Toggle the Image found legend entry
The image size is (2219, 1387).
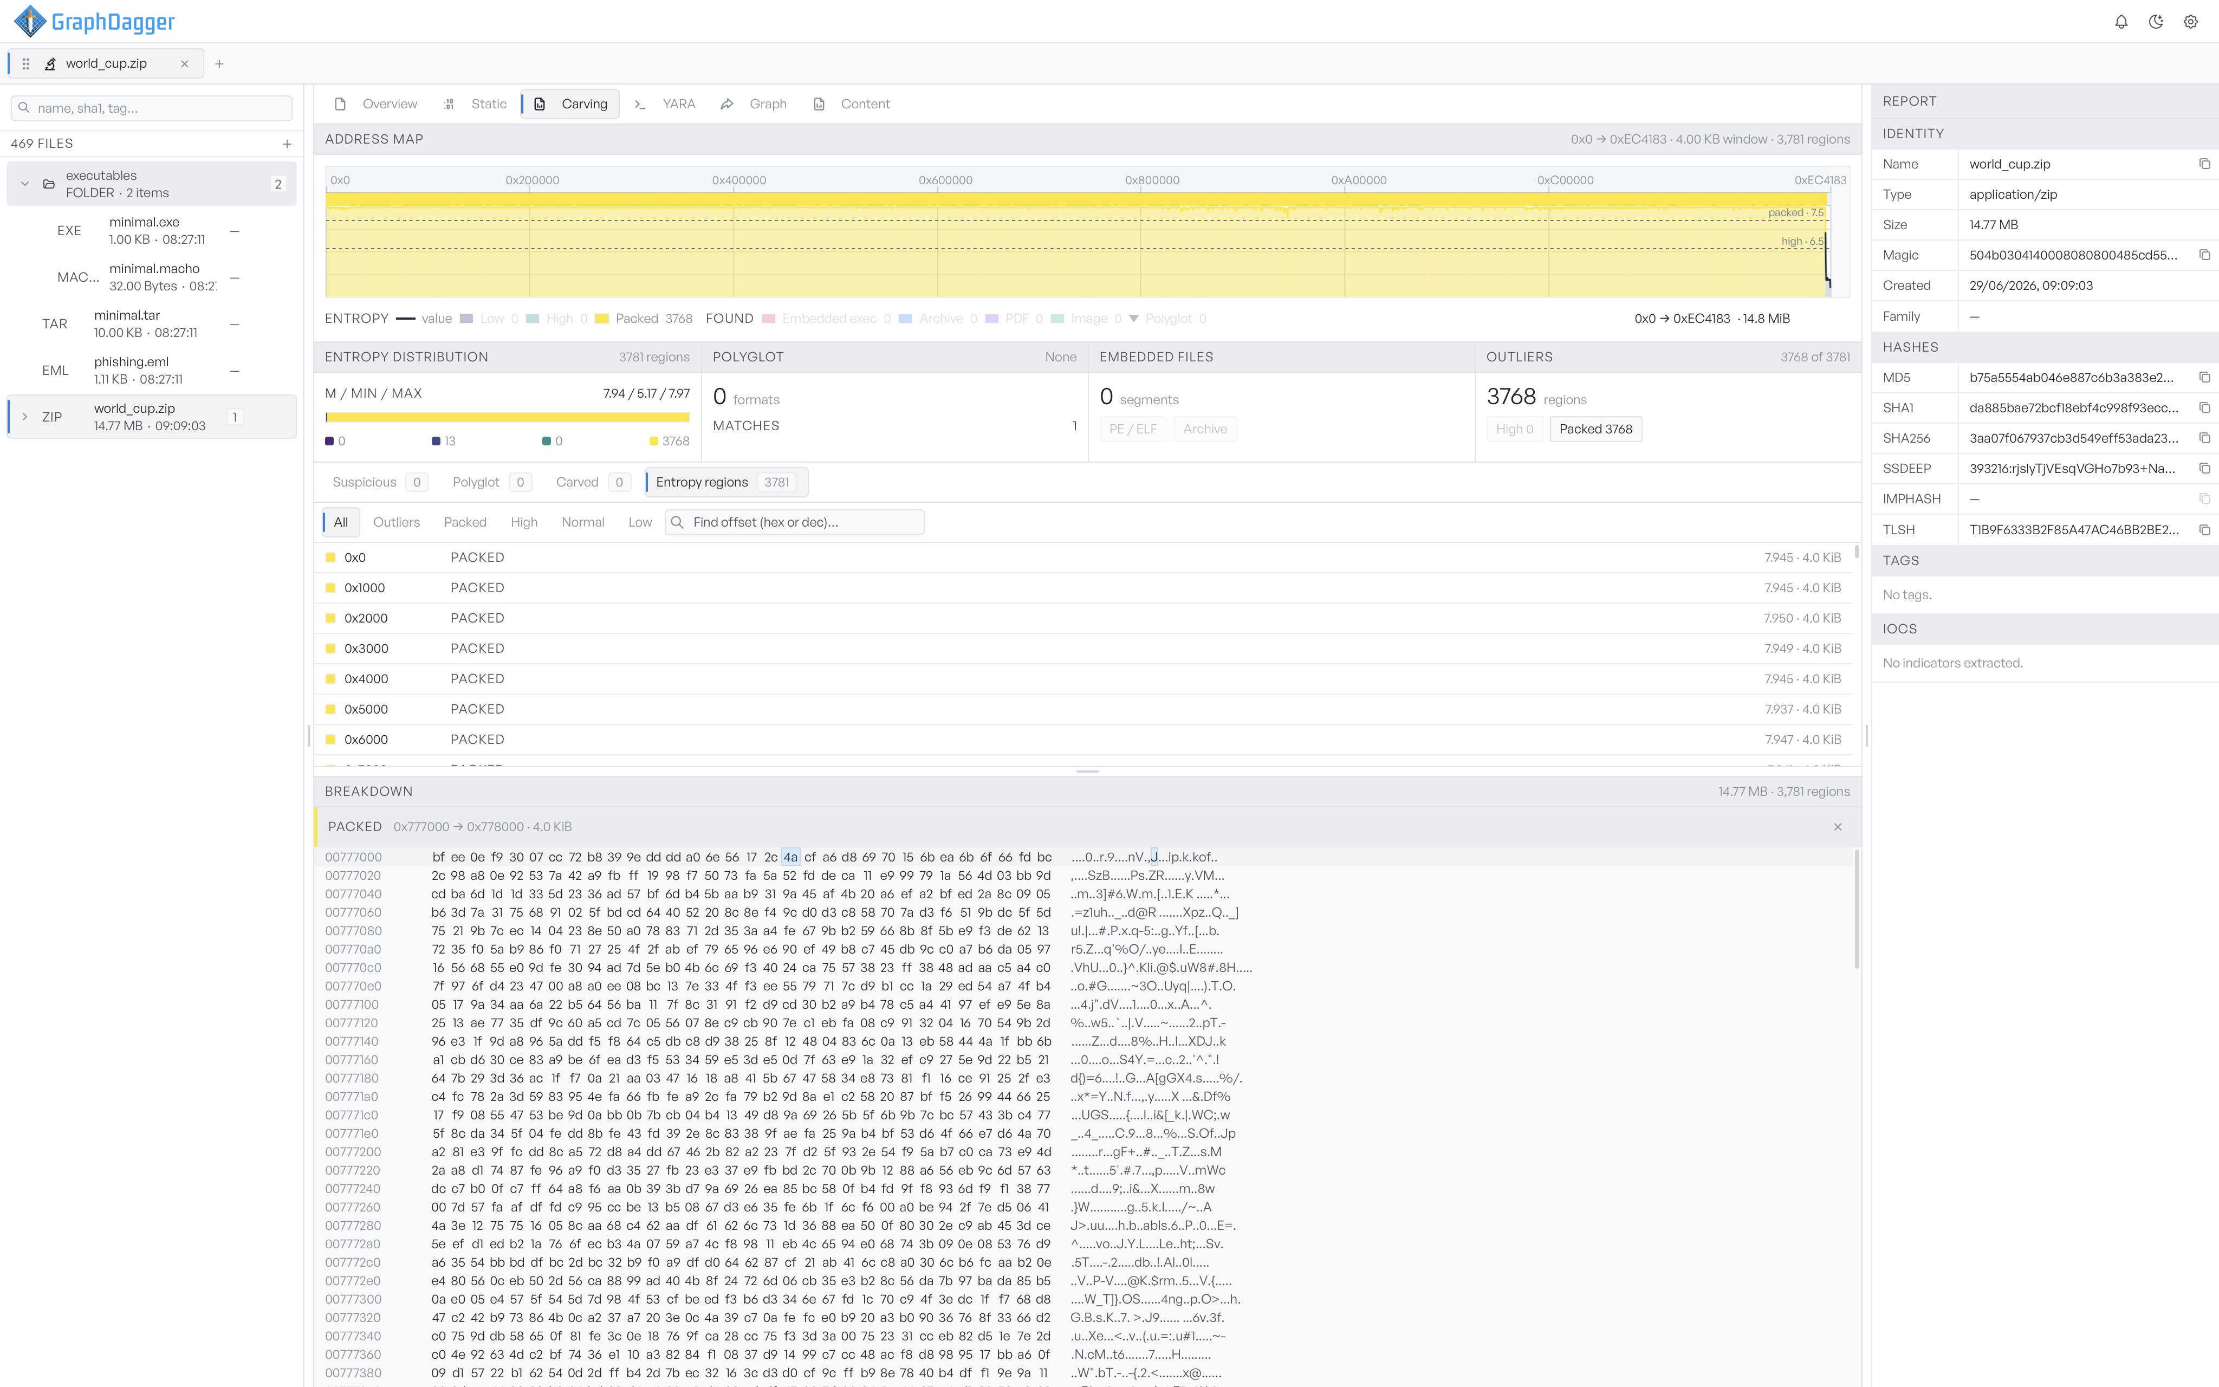[1087, 319]
